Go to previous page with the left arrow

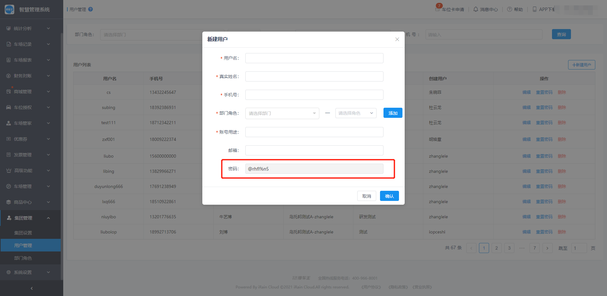click(471, 248)
